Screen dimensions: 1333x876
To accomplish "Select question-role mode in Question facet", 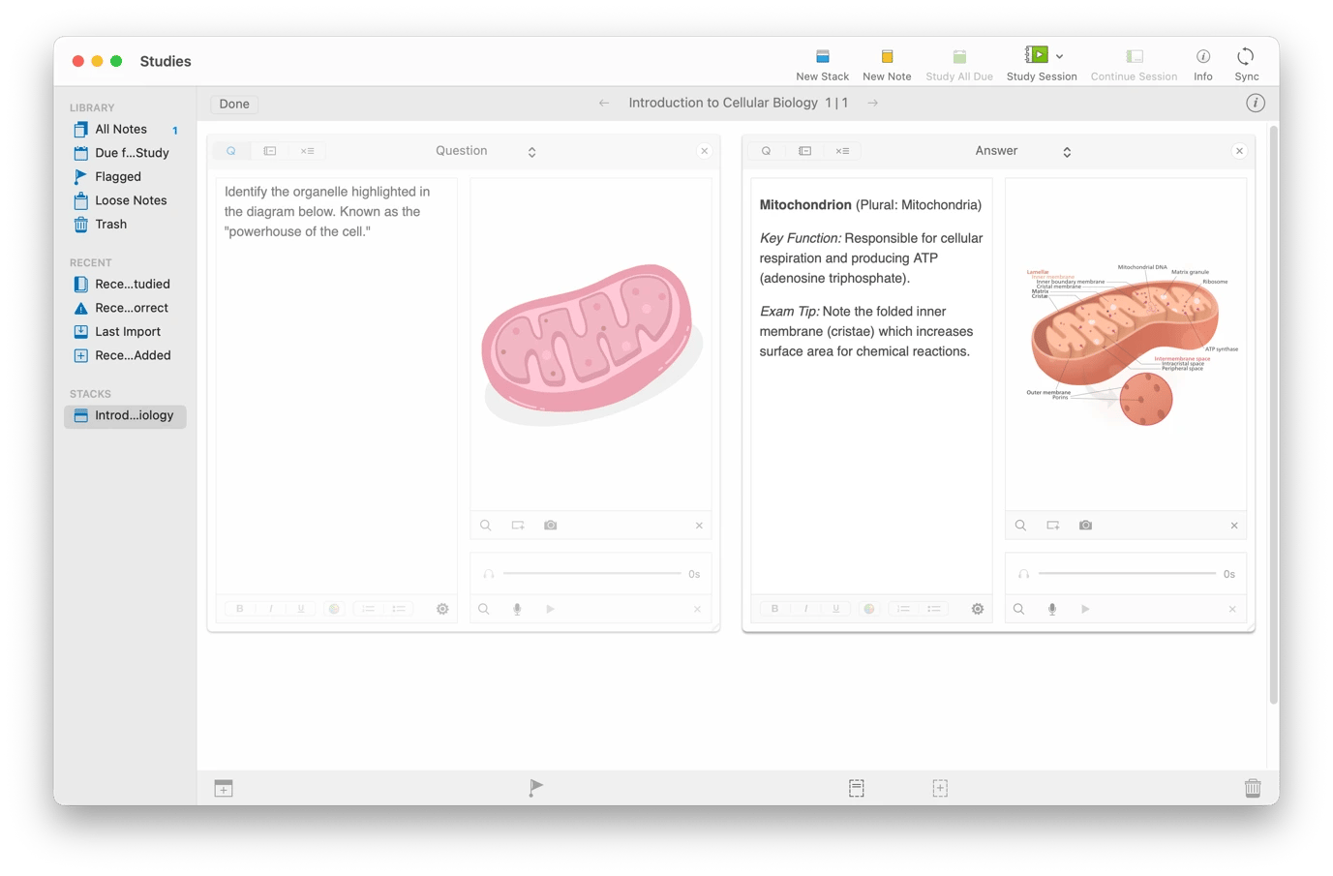I will pos(231,151).
